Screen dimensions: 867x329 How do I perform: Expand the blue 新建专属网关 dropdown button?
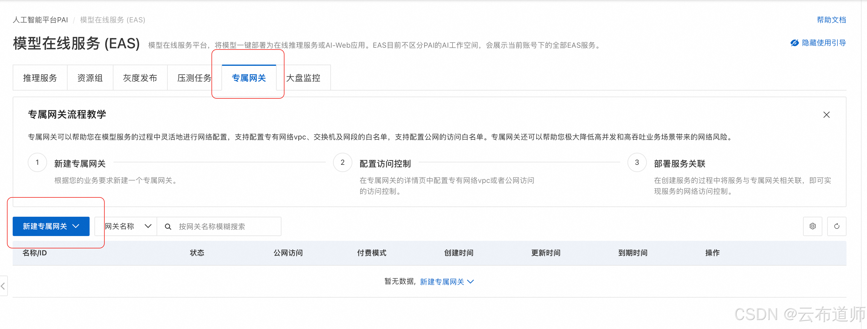pos(51,226)
